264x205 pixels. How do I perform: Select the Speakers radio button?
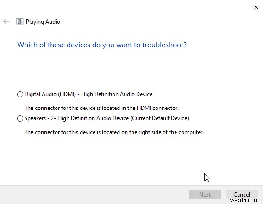point(20,118)
